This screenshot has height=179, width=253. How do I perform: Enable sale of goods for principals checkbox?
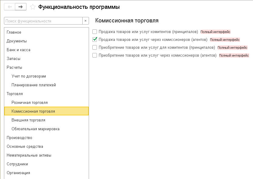[95, 31]
